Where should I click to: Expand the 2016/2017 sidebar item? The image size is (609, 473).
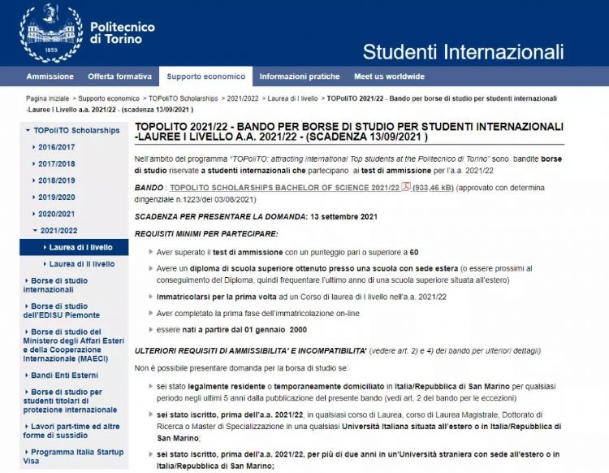click(x=56, y=147)
